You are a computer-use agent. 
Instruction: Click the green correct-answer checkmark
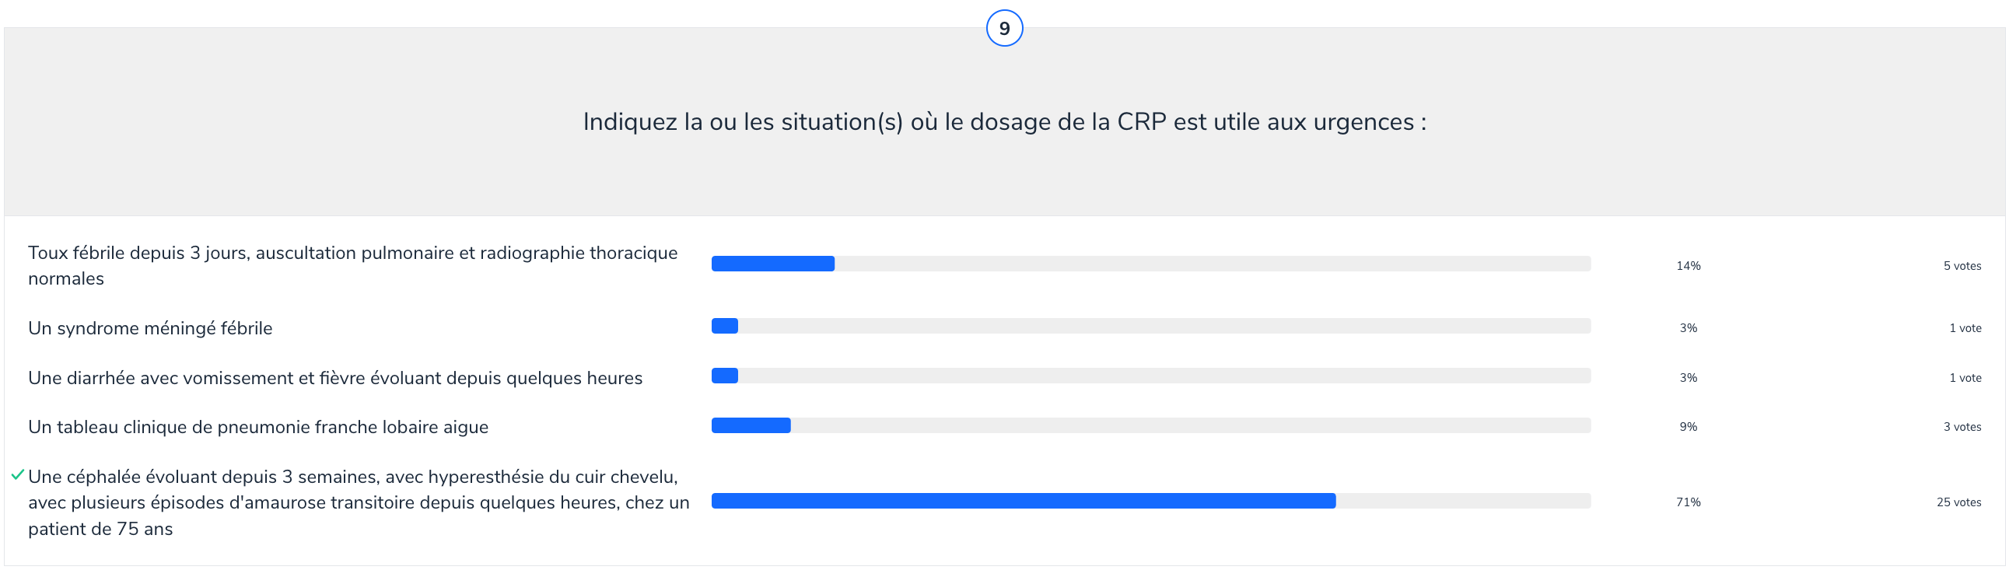tap(17, 475)
